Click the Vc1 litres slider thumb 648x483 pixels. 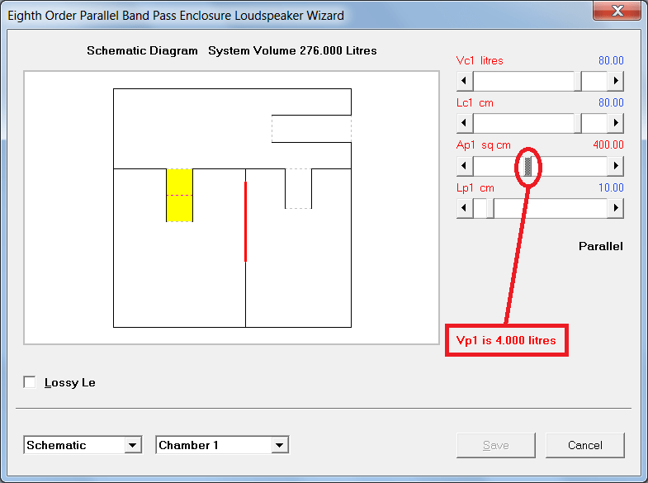tap(578, 81)
